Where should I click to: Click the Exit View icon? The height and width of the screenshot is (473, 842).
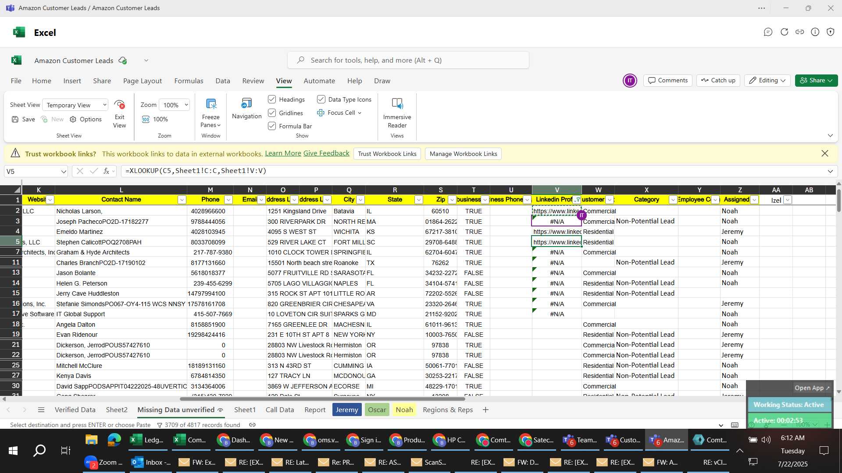pyautogui.click(x=119, y=104)
